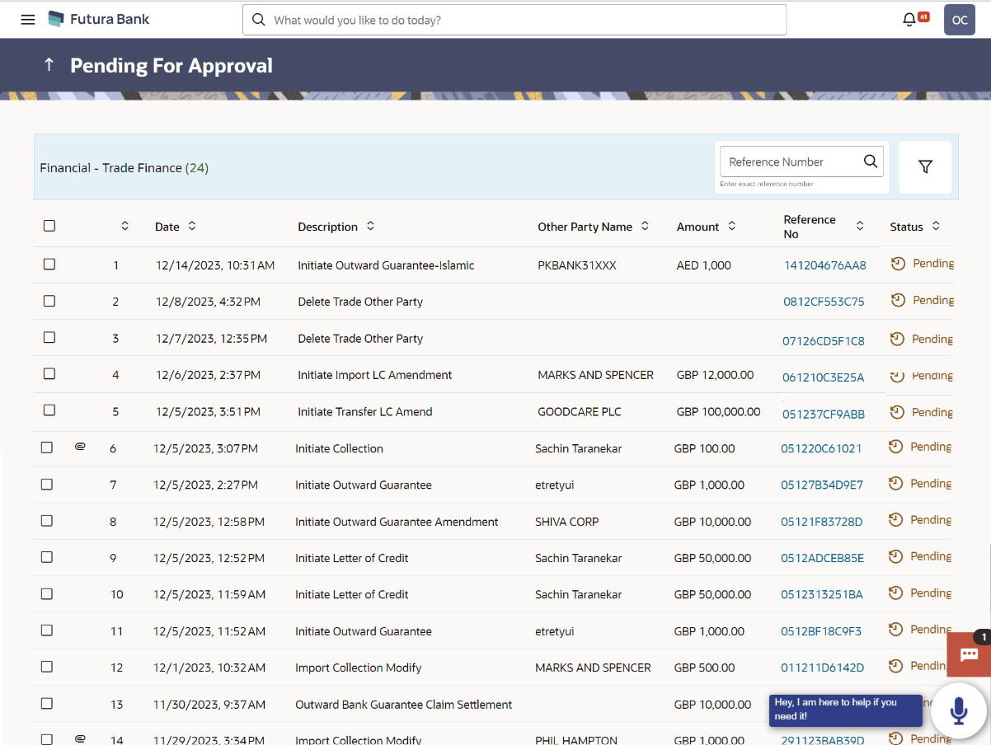Toggle the select-all header checkbox
Image resolution: width=991 pixels, height=745 pixels.
pos(49,226)
